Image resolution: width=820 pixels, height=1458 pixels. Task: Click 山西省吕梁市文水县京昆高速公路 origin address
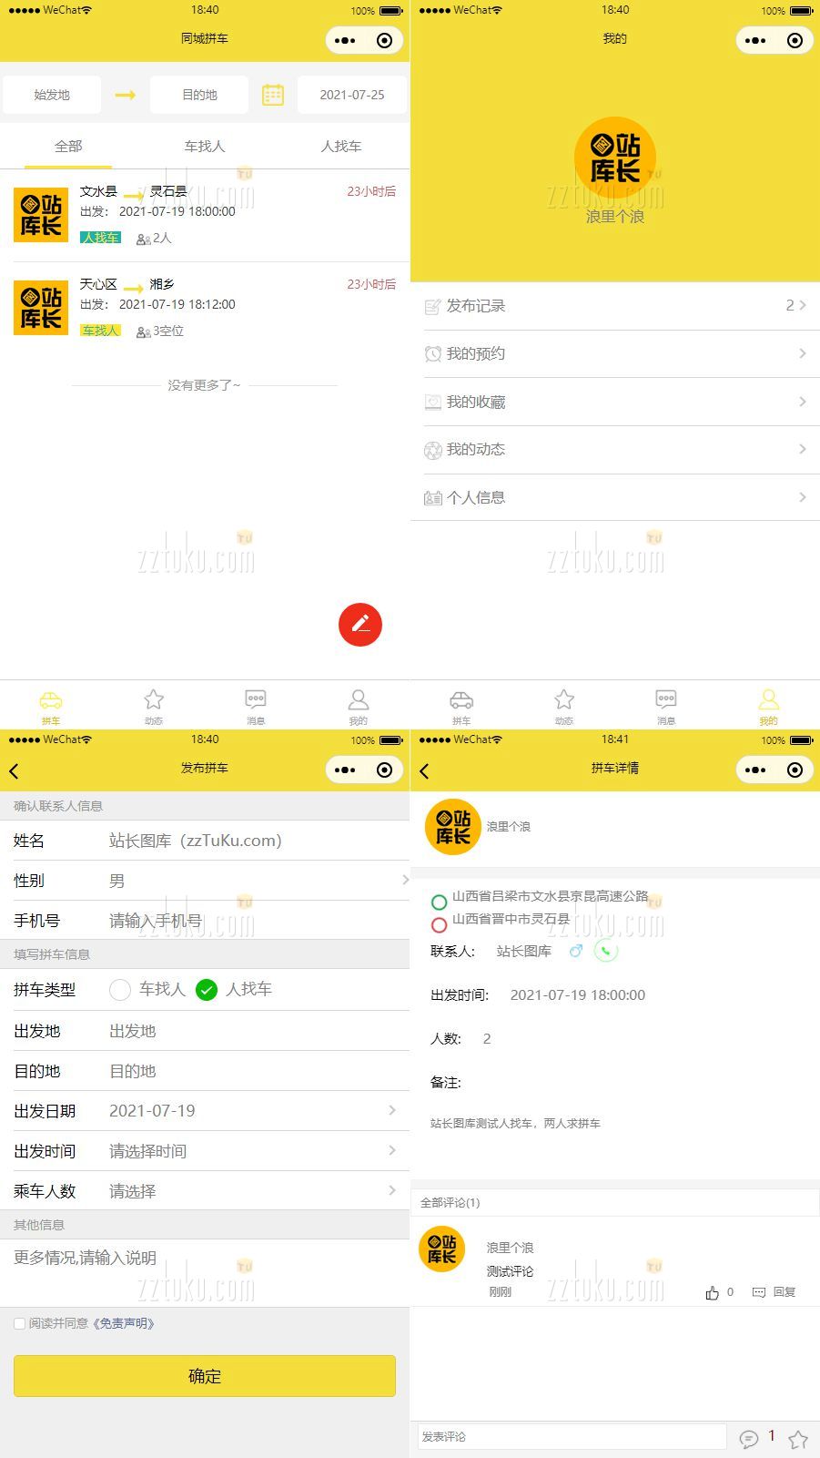[x=551, y=896]
